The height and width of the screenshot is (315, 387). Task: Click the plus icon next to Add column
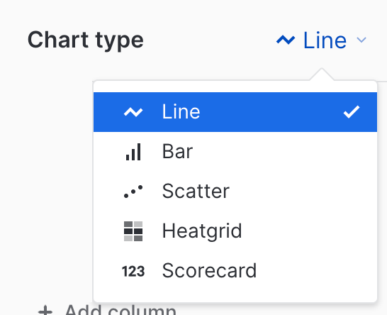pos(45,311)
